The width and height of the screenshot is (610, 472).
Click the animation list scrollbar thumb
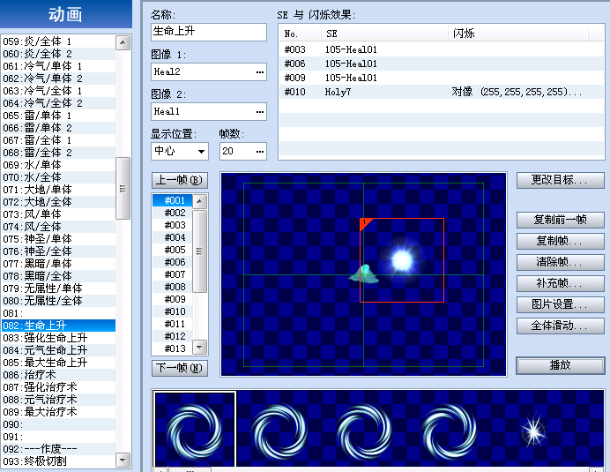(123, 189)
